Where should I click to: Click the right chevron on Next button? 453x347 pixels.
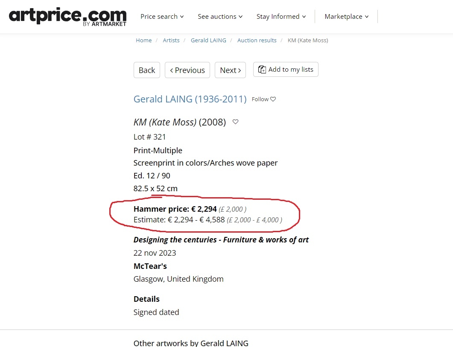click(x=239, y=70)
